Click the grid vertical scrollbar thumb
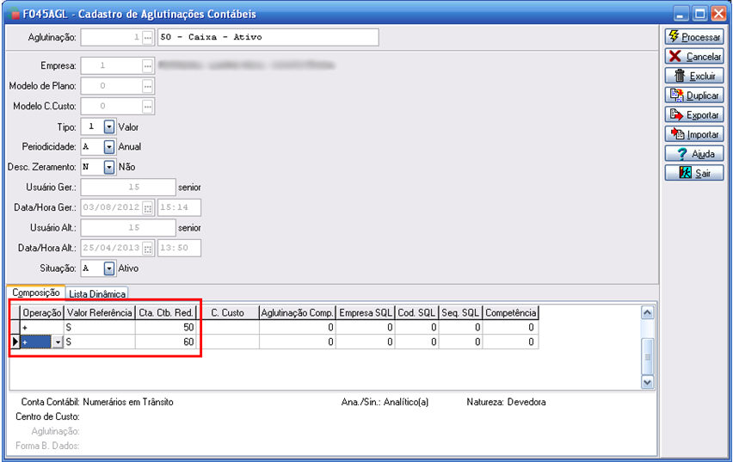The height and width of the screenshot is (462, 733). pos(648,356)
